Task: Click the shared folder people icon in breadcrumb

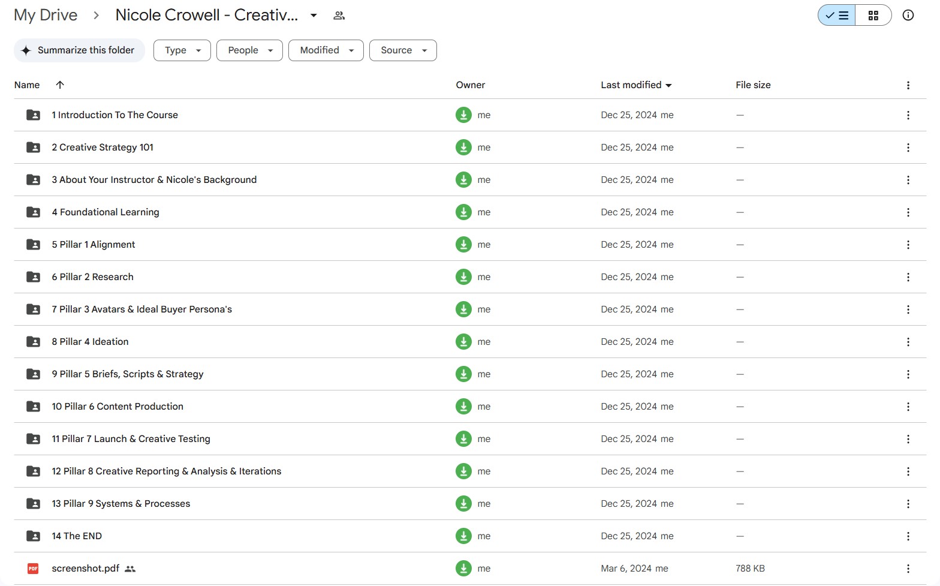Action: [339, 16]
